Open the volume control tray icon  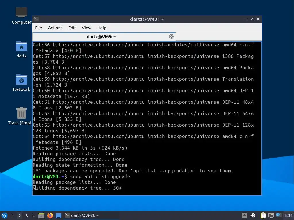click(x=253, y=215)
